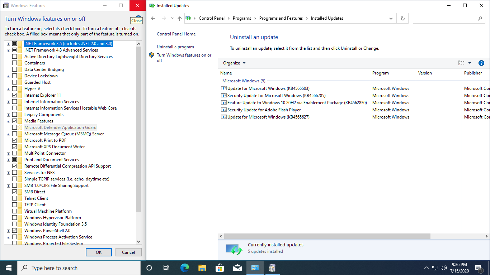This screenshot has width=490, height=275.
Task: Click Programs and Features breadcrumb
Action: pyautogui.click(x=281, y=18)
